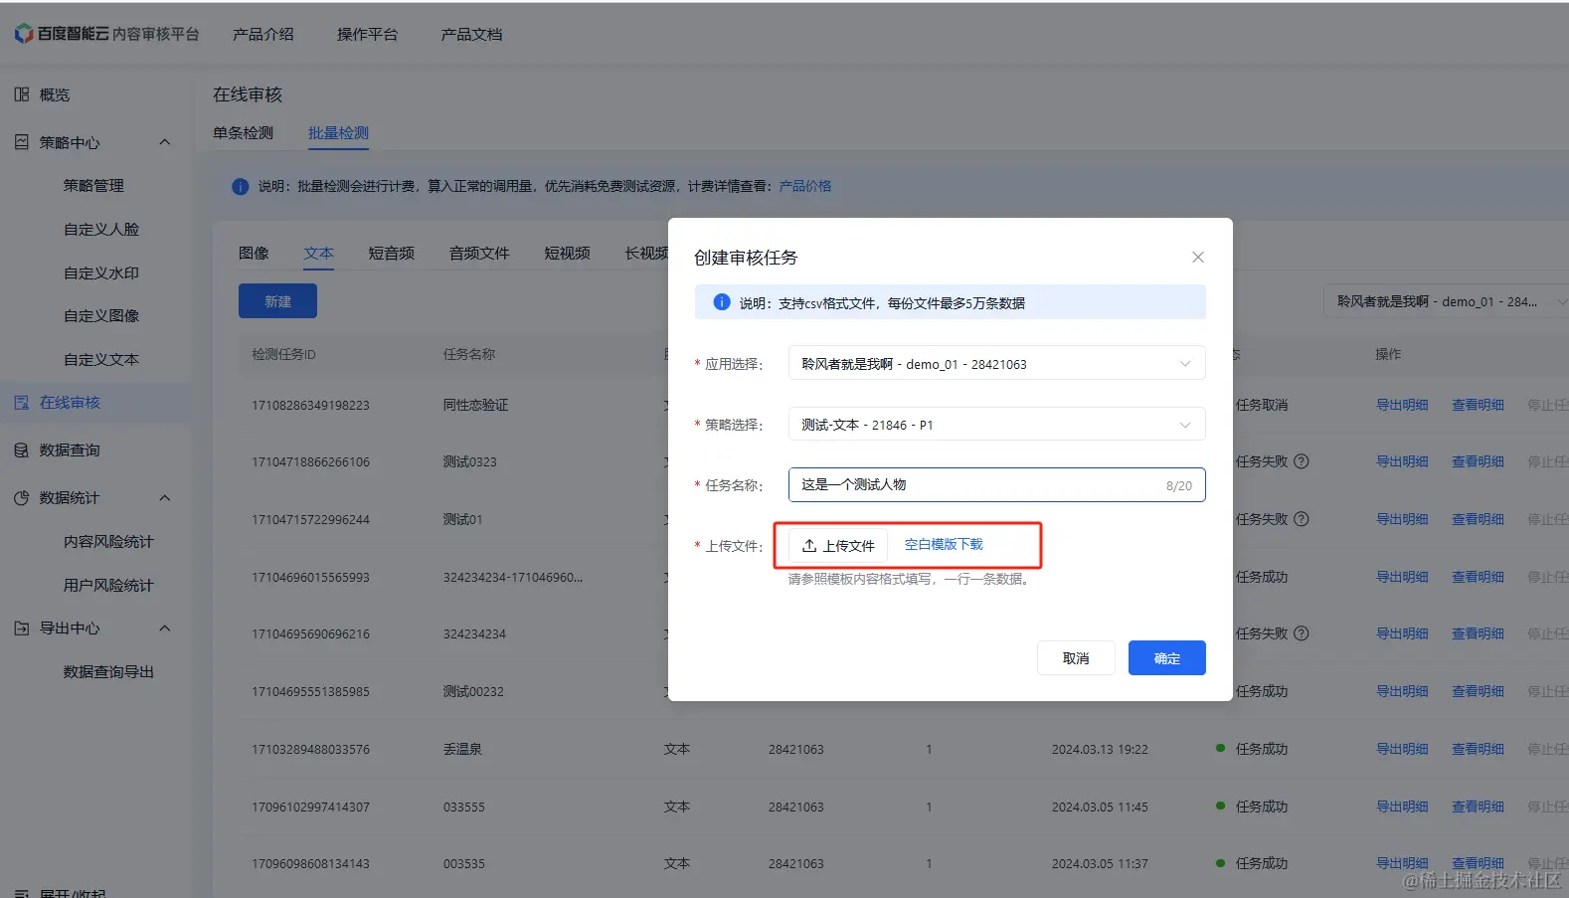
Task: Click the info icon in the csv format notice
Action: coord(722,302)
